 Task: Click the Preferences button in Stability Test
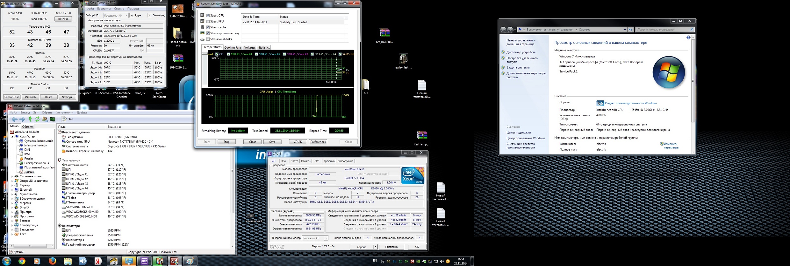pyautogui.click(x=318, y=142)
